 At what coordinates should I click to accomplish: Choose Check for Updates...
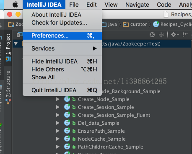62,23
